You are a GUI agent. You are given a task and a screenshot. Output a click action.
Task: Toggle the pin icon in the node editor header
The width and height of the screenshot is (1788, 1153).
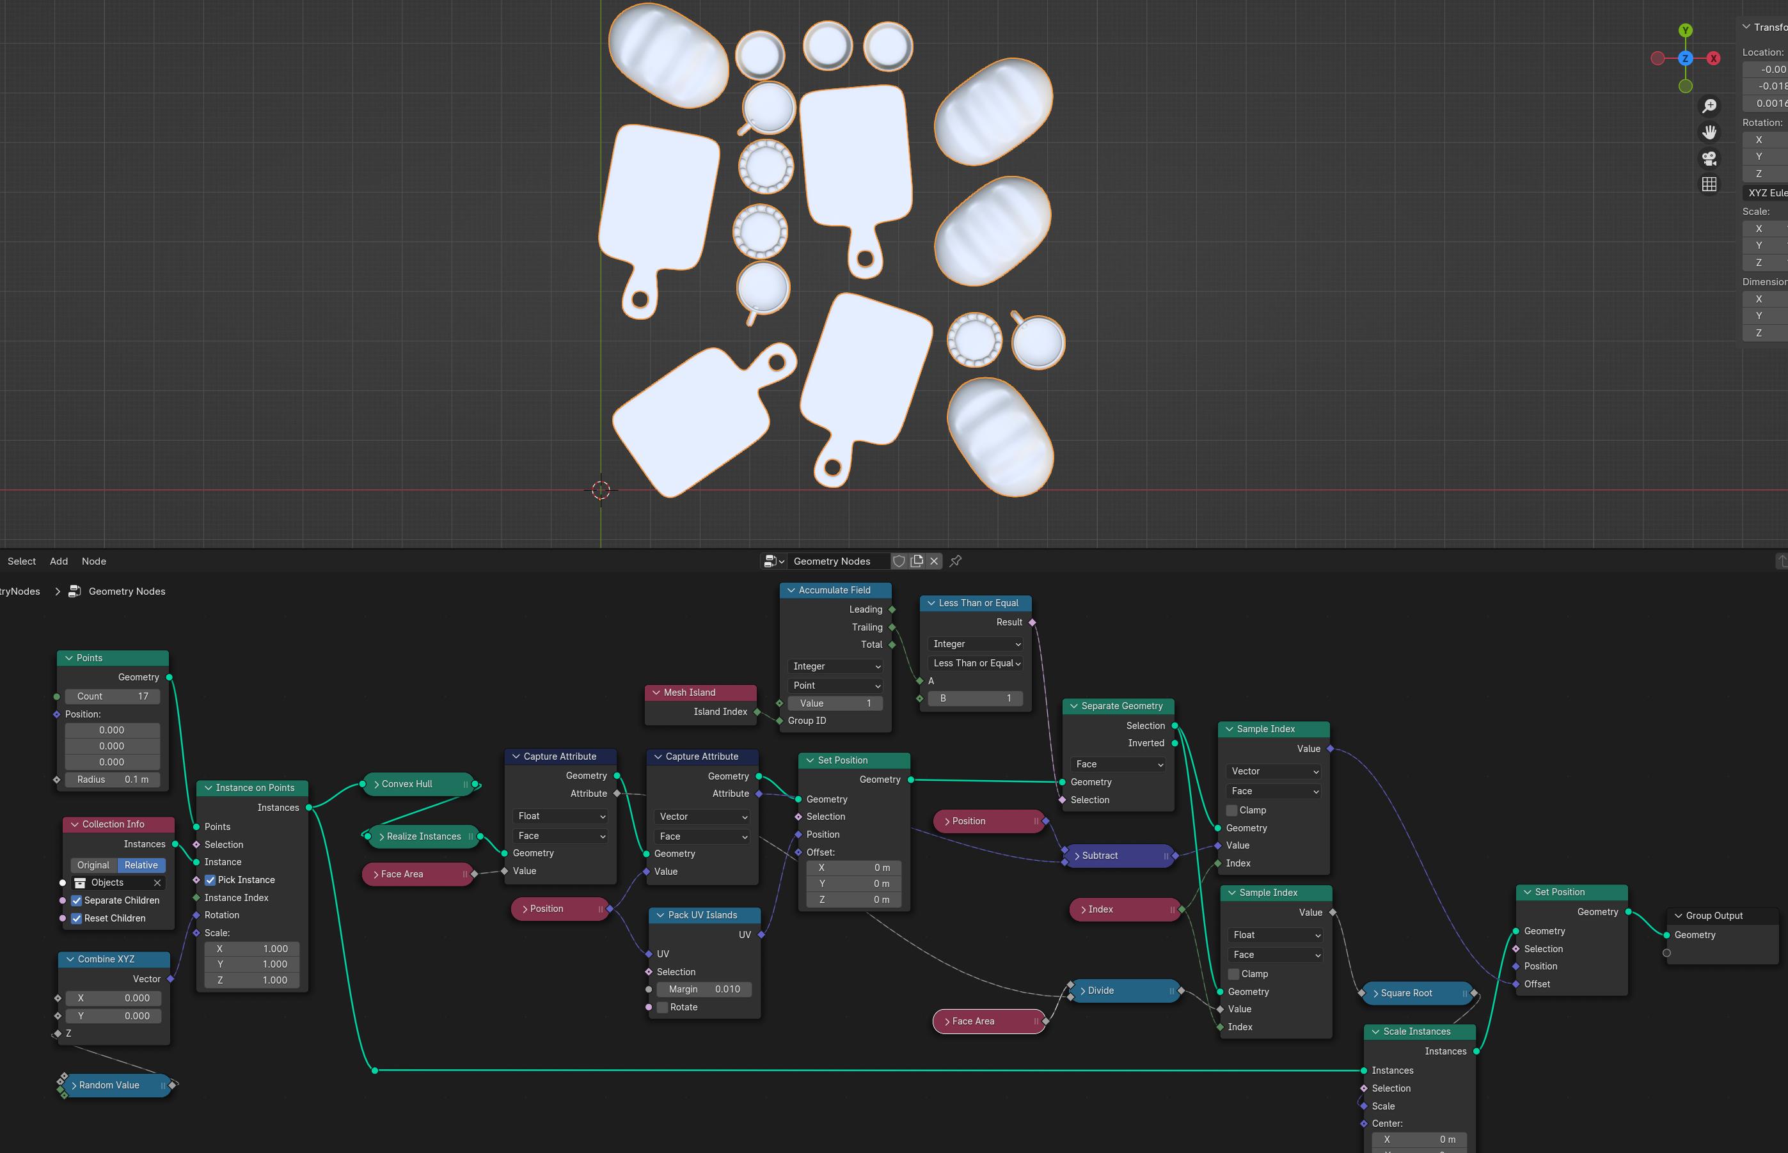[955, 561]
